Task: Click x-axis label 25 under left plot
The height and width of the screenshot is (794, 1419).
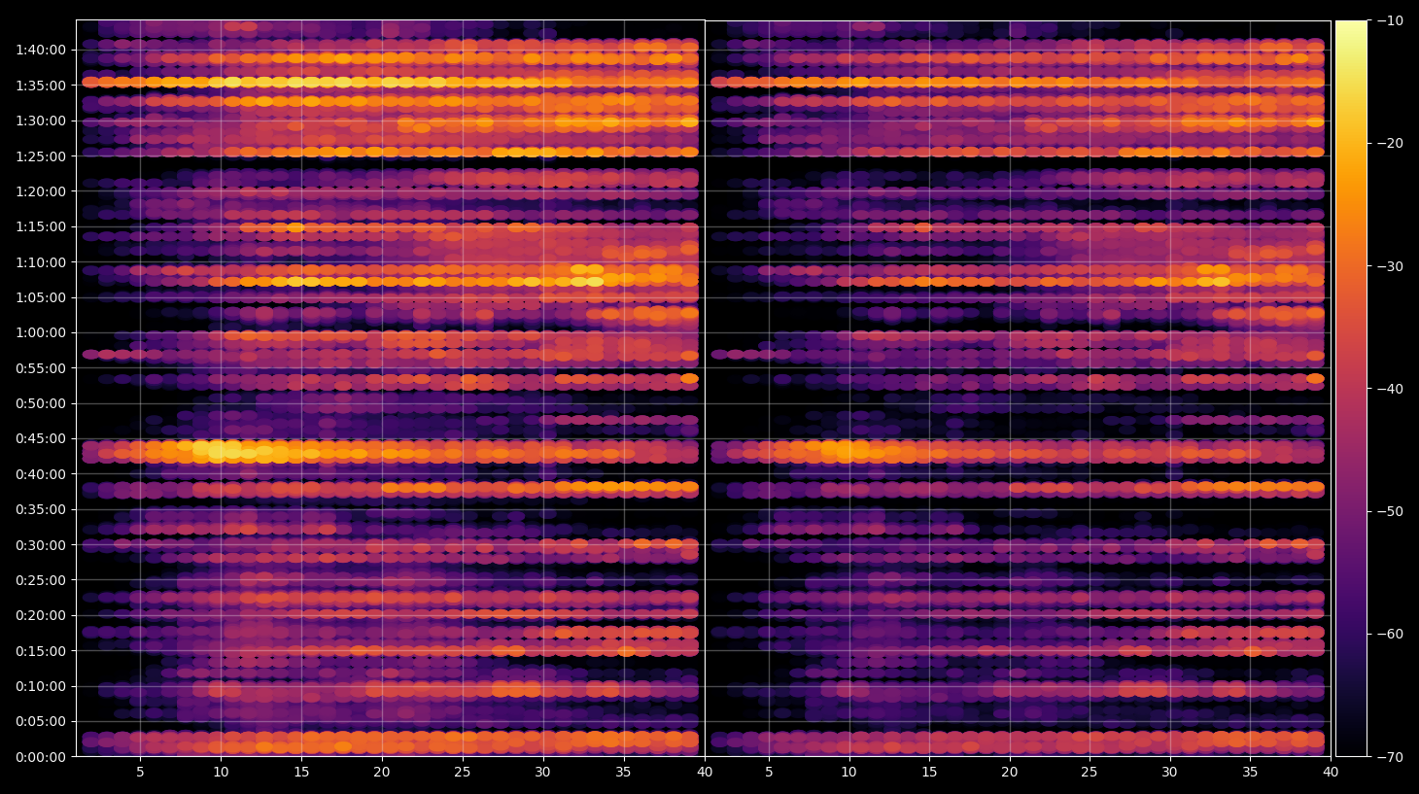Action: point(462,773)
